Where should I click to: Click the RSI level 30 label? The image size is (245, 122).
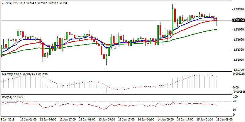click(235, 110)
